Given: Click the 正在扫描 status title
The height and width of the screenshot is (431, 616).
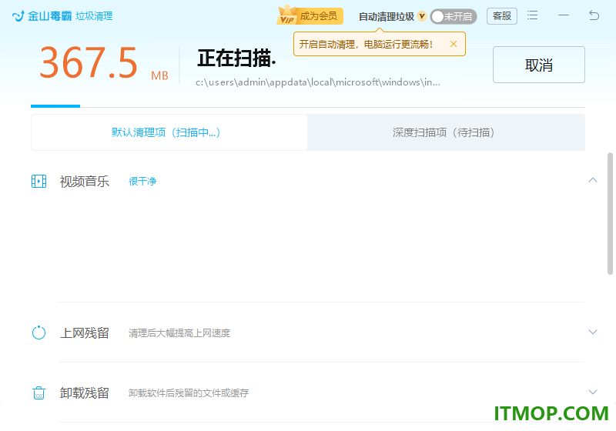Looking at the screenshot, I should (x=236, y=58).
